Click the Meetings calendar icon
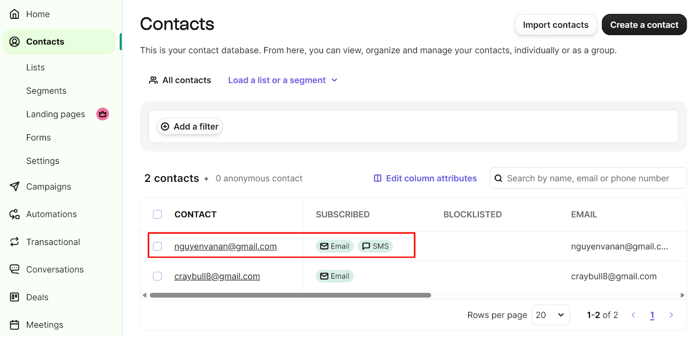The image size is (697, 337). (14, 325)
